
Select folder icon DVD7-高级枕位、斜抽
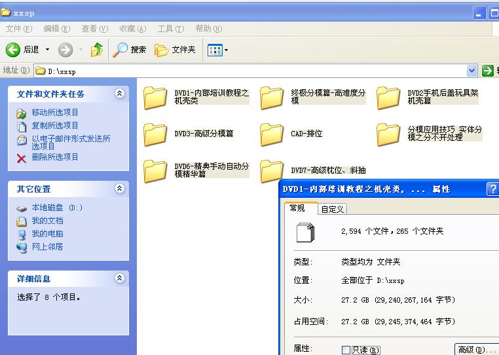point(272,172)
